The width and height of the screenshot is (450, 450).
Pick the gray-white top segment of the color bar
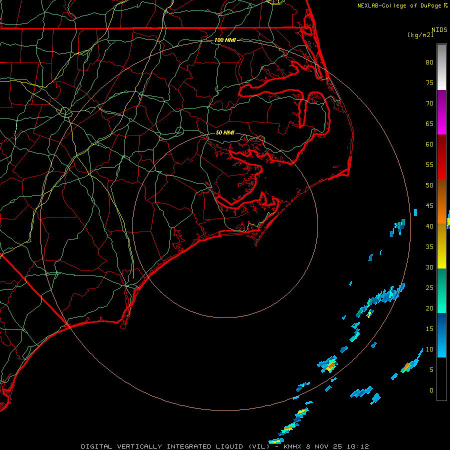[441, 67]
